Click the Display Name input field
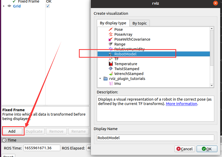 coord(155,138)
